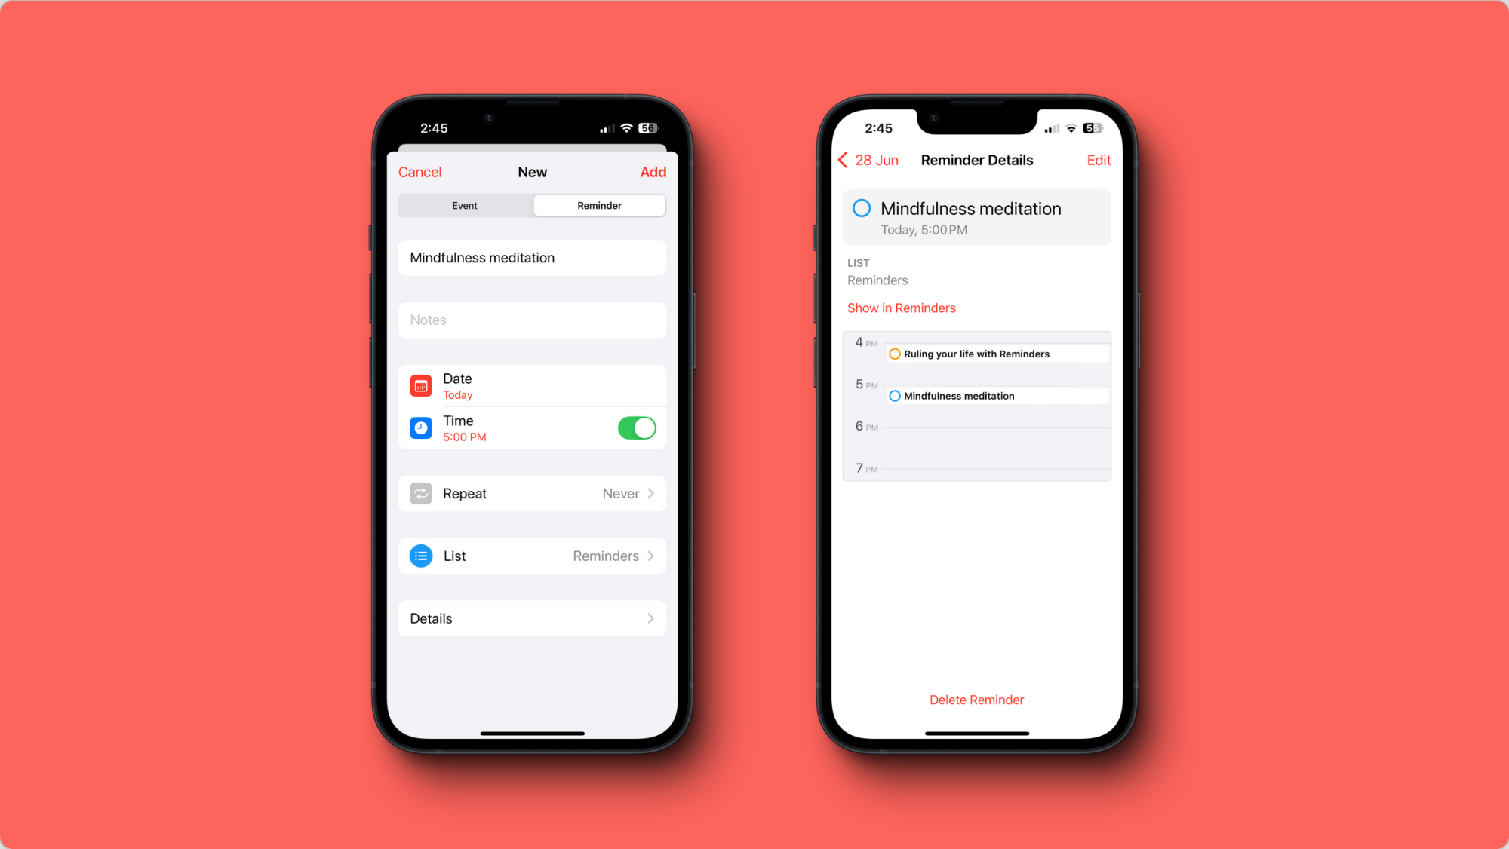The height and width of the screenshot is (849, 1509).
Task: Tap Show in Reminders link
Action: click(x=901, y=308)
